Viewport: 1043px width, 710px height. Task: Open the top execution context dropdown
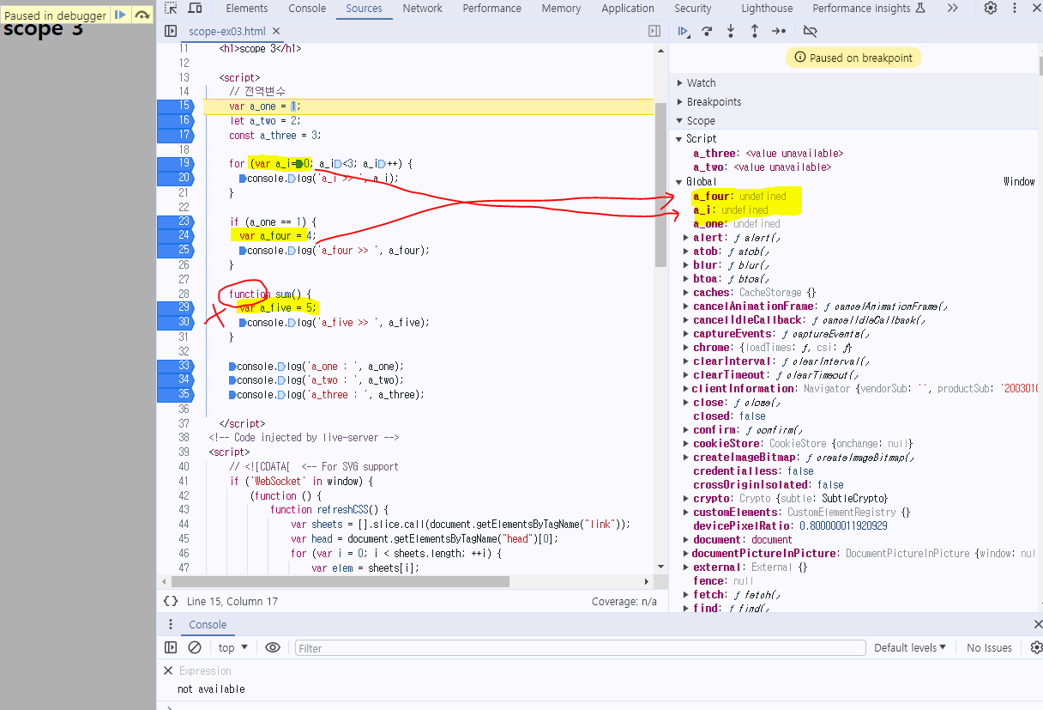tap(232, 647)
